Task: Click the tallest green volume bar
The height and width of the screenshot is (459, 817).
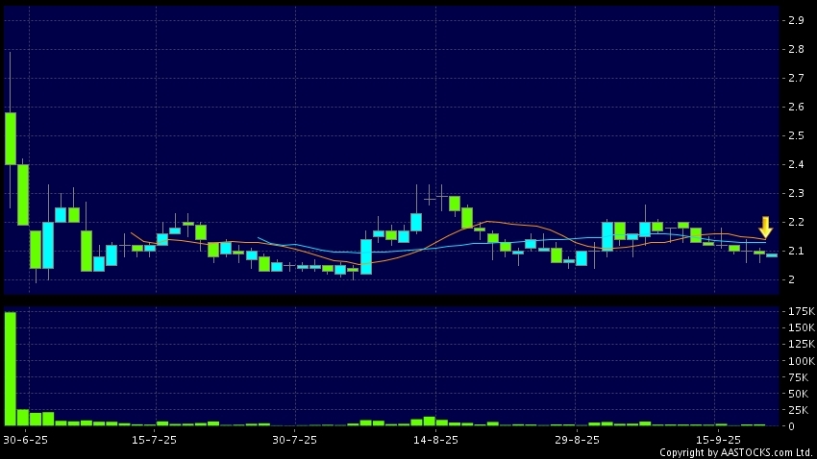Action: pos(11,368)
